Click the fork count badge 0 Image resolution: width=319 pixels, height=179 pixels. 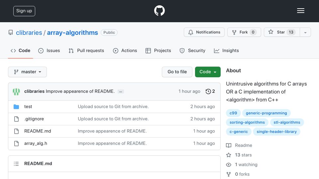253,32
